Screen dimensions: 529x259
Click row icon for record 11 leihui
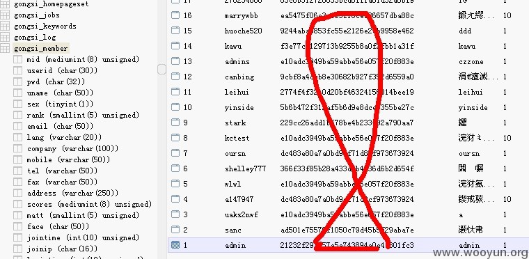(175, 92)
